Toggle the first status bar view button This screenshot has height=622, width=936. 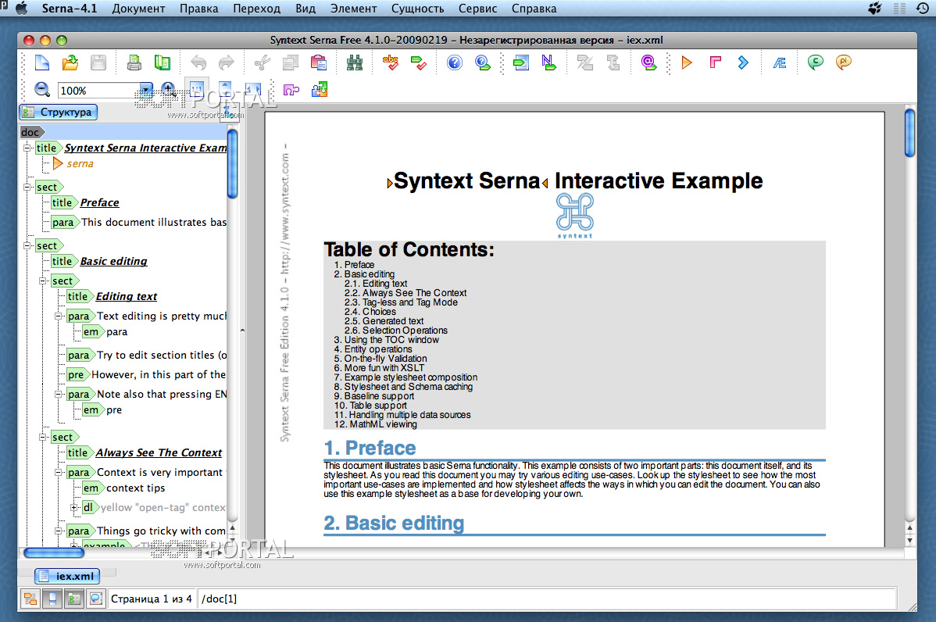coord(30,598)
